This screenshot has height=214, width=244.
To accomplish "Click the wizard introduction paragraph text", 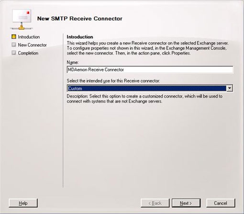I will pyautogui.click(x=148, y=48).
